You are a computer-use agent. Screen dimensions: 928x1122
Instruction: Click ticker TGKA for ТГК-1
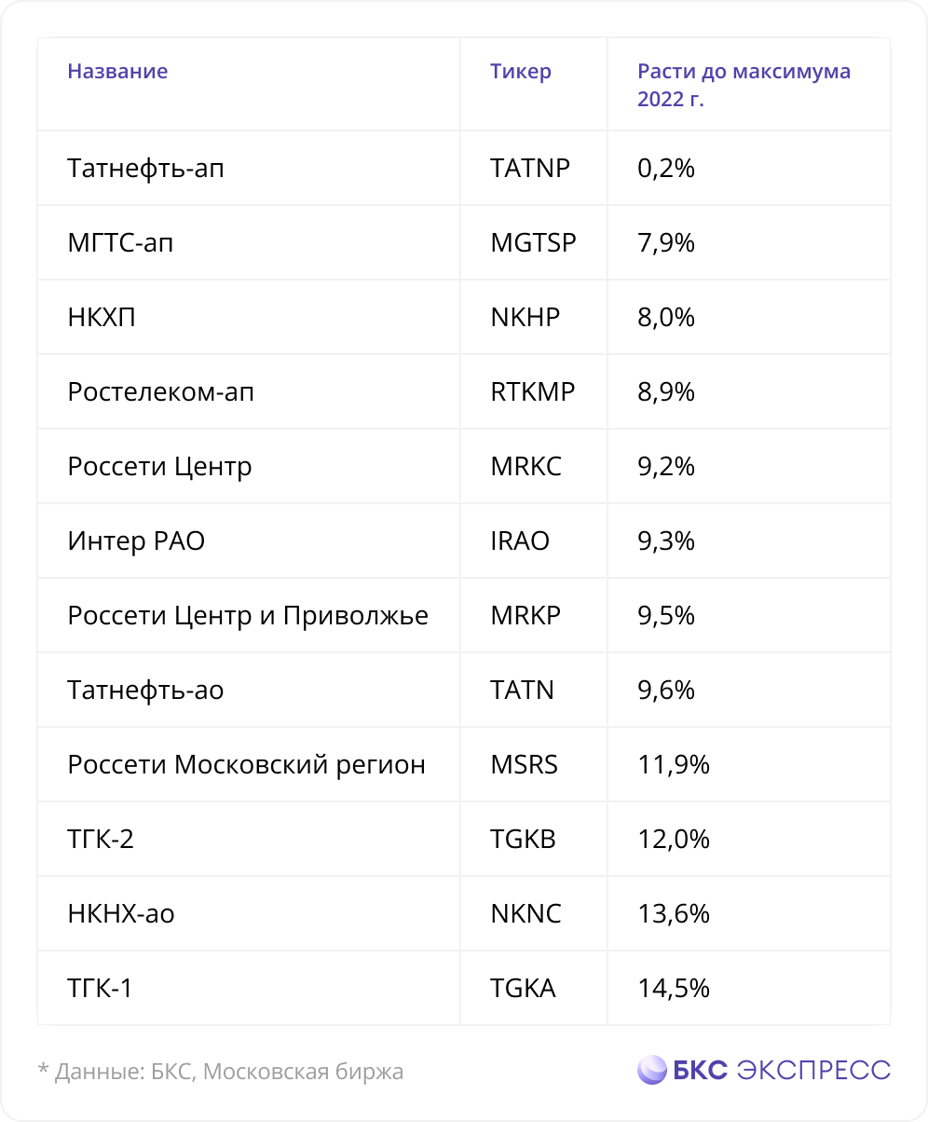coord(524,988)
